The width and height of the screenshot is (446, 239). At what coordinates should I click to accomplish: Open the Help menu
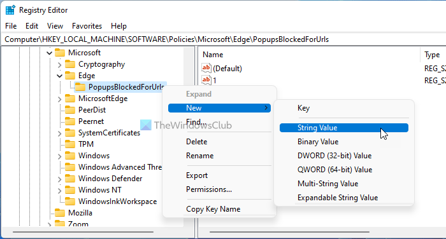[119, 26]
